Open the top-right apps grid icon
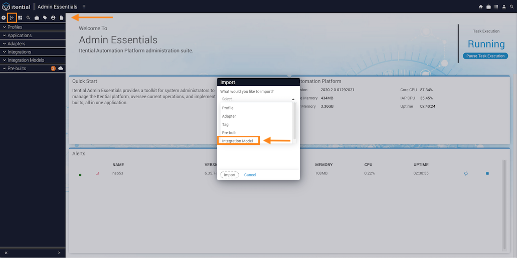The width and height of the screenshot is (517, 258). click(x=496, y=7)
